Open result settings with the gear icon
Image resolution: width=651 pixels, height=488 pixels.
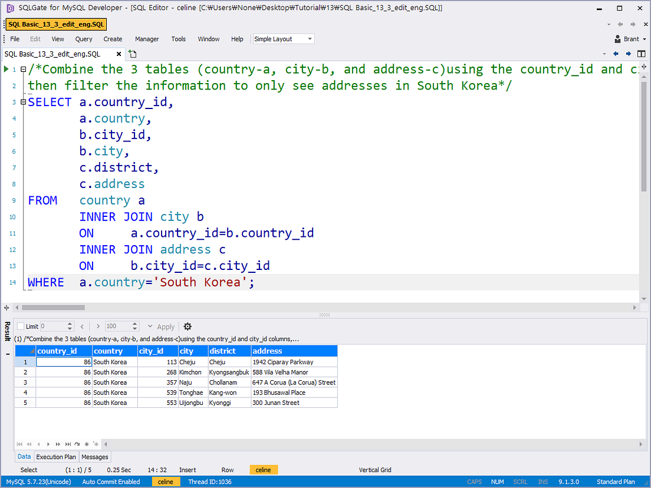(187, 326)
